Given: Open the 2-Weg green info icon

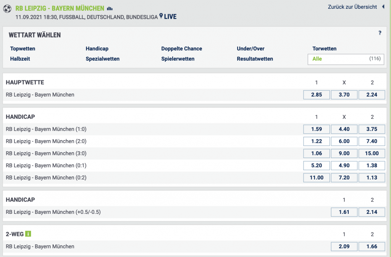Looking at the screenshot, I should click(x=28, y=234).
